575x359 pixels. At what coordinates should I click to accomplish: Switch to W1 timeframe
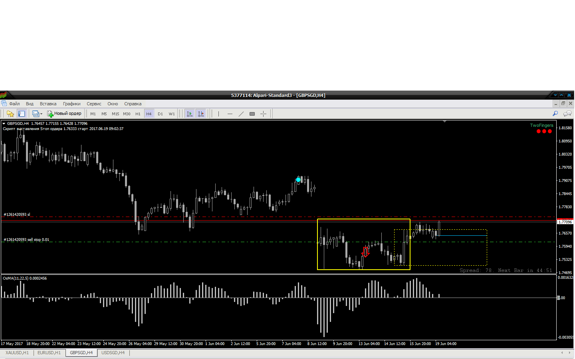[172, 114]
